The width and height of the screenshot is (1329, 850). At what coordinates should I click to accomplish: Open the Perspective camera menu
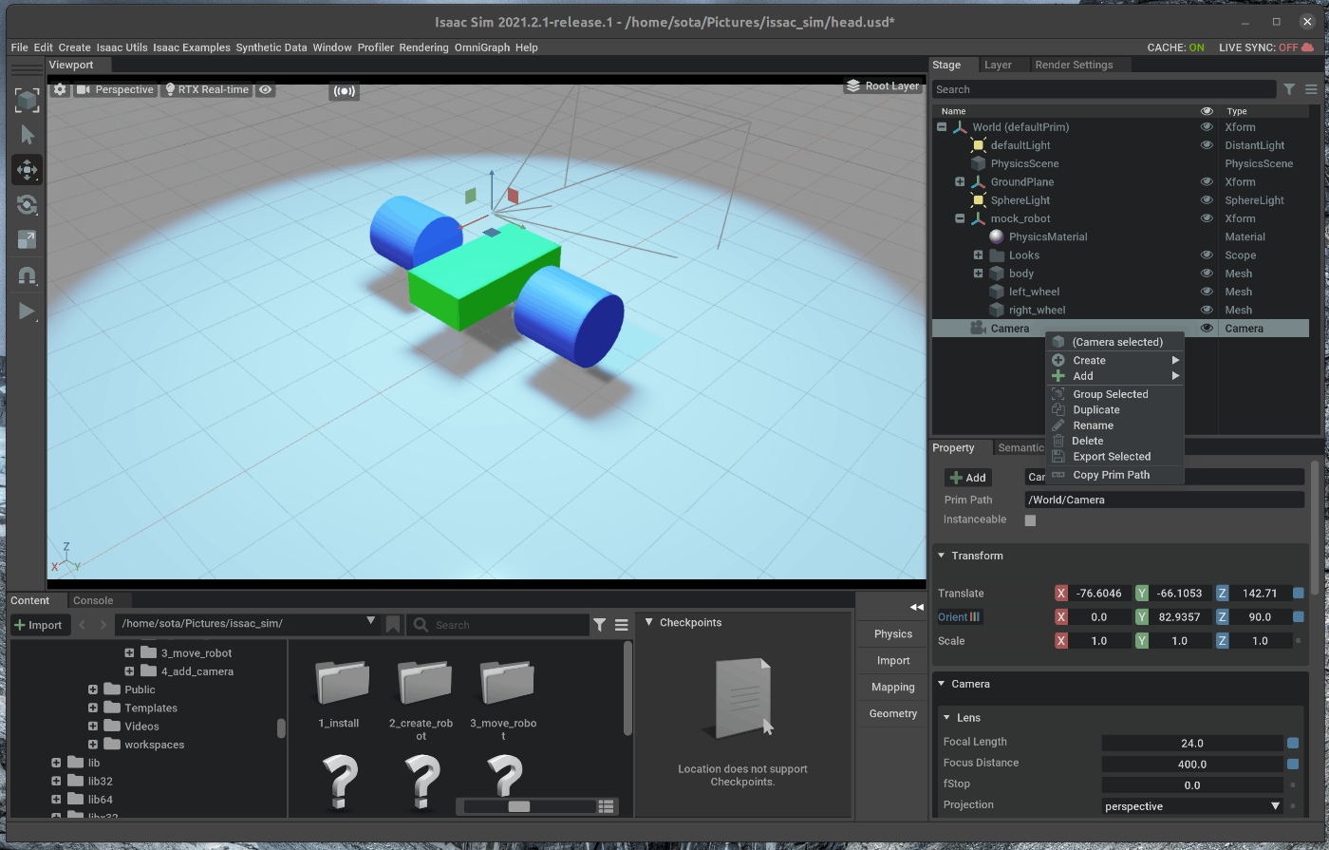pyautogui.click(x=115, y=89)
